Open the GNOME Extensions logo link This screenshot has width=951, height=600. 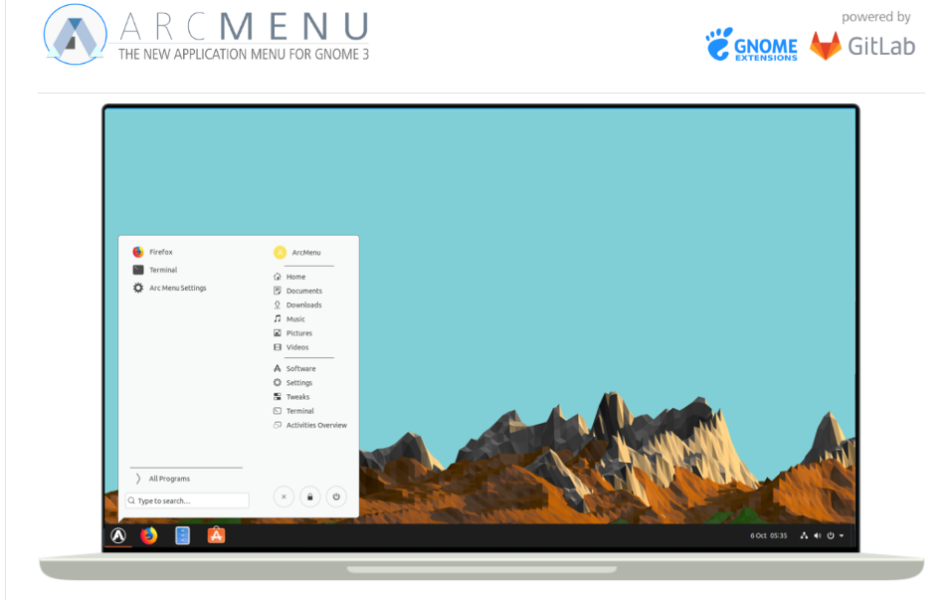[751, 45]
